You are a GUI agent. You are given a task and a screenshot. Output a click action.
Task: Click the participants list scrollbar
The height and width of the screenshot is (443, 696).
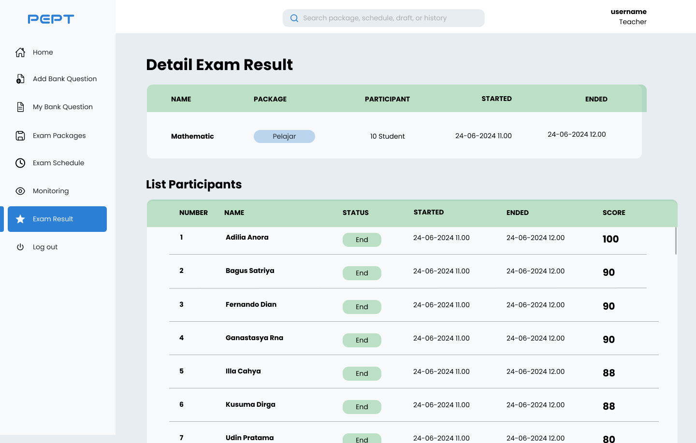point(676,241)
